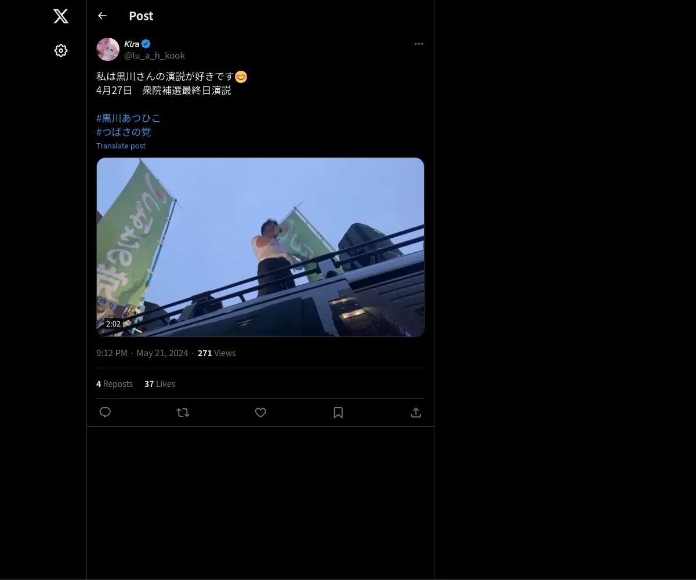Viewport: 696px width, 580px height.
Task: Open the @lu_a_h_kook handle
Action: [x=154, y=55]
